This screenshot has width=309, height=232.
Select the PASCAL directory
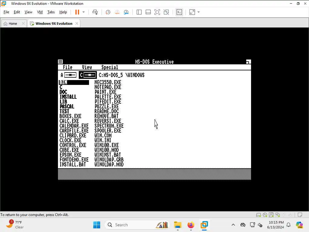click(x=67, y=107)
